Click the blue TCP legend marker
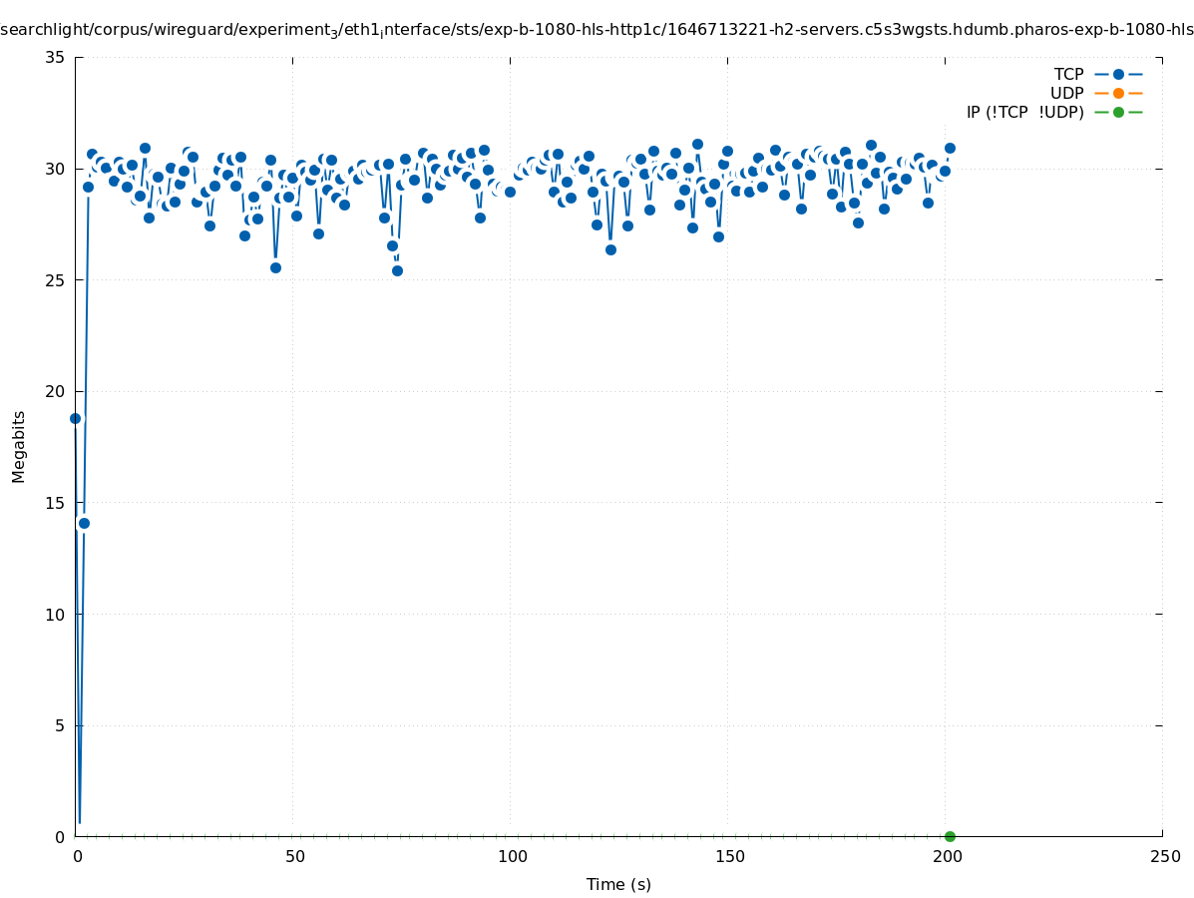This screenshot has width=1194, height=898. (1118, 74)
